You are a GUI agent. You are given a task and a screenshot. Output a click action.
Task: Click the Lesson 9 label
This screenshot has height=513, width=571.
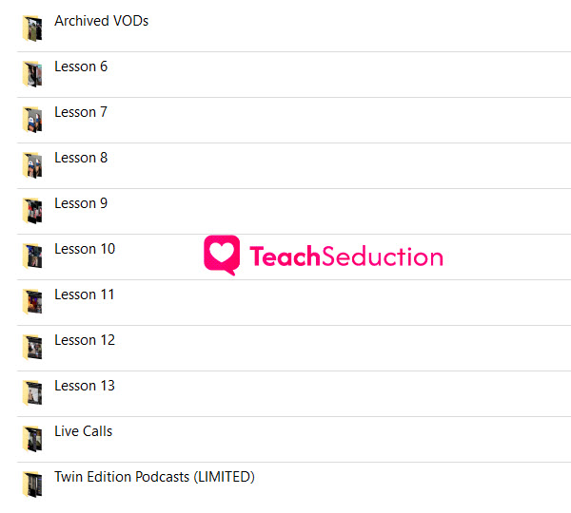81,203
